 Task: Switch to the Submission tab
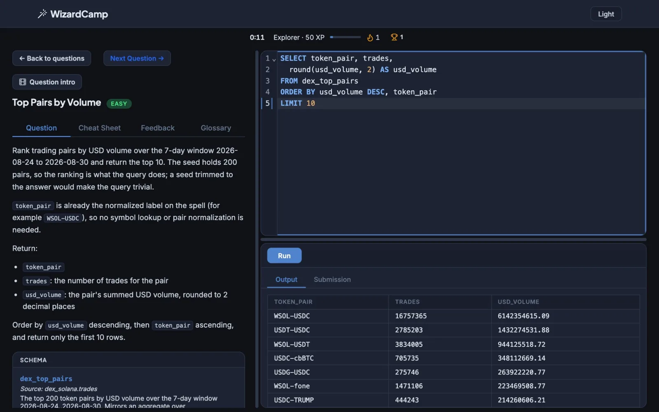click(332, 280)
